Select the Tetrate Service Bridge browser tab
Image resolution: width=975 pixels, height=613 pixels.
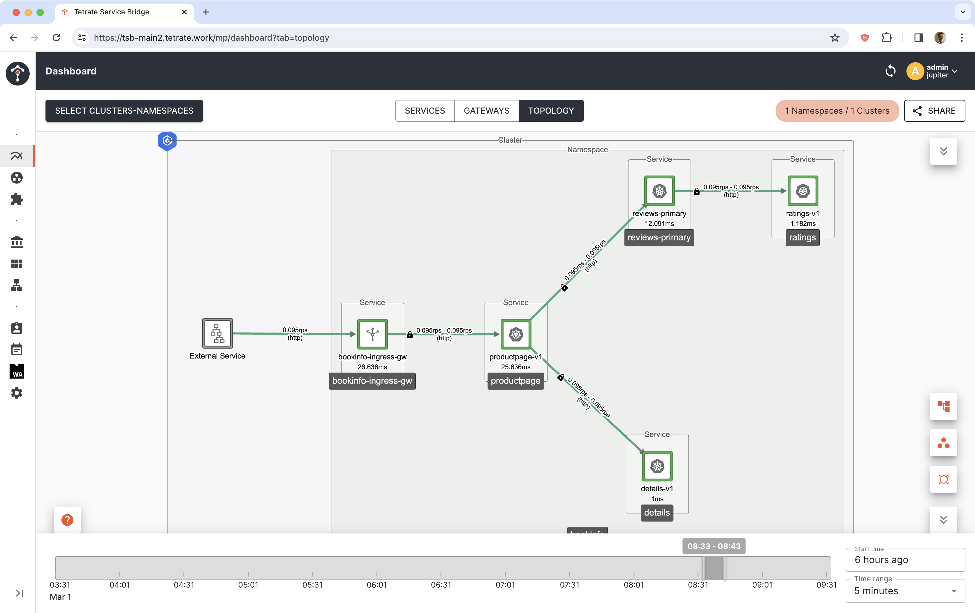(x=124, y=12)
